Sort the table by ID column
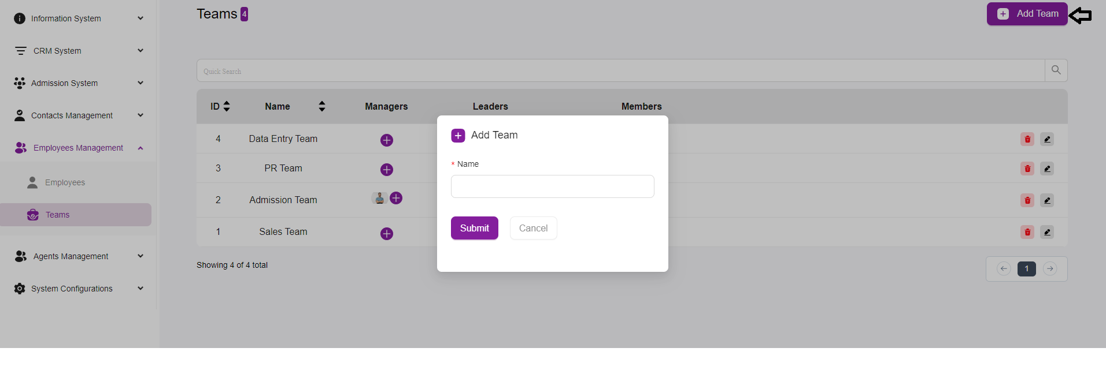This screenshot has width=1106, height=374. tap(226, 106)
